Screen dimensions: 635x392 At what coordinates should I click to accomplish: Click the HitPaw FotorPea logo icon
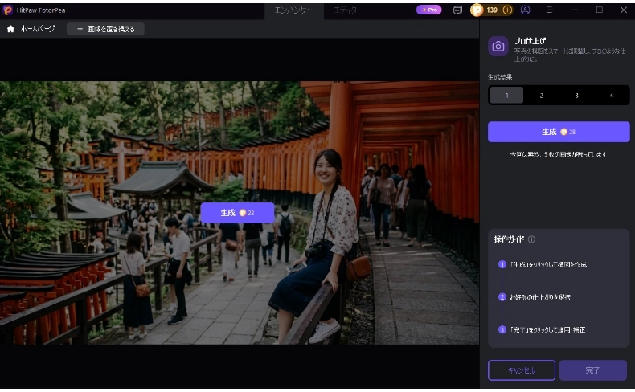(x=8, y=10)
